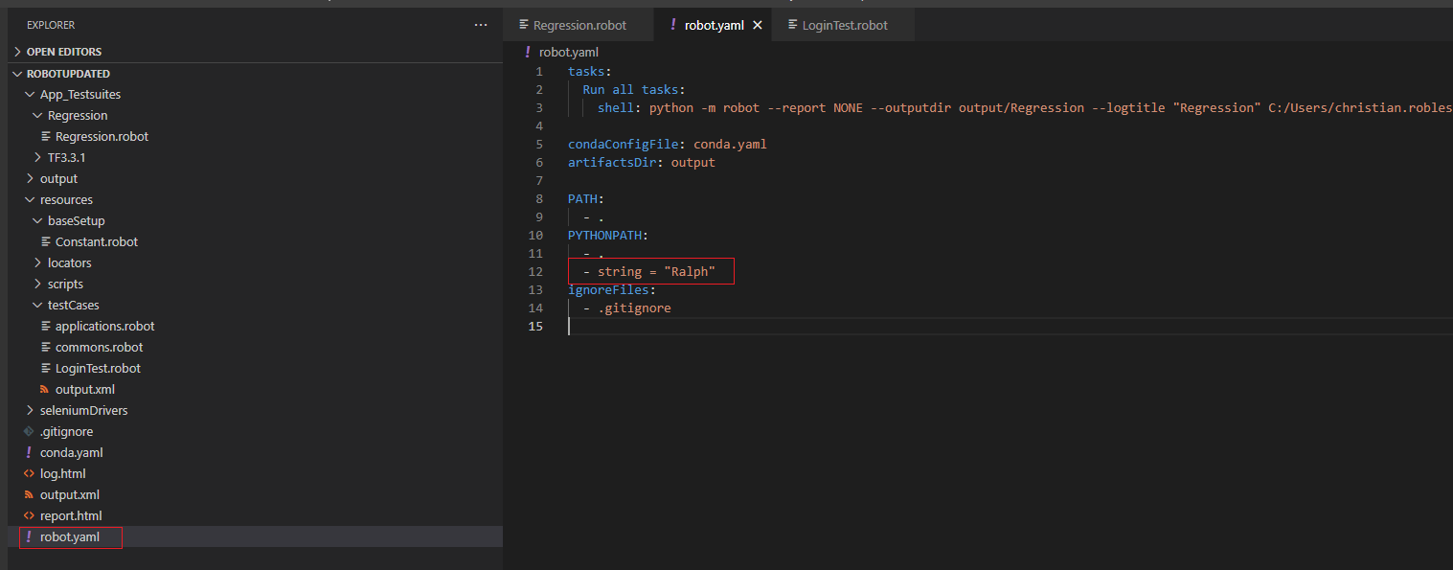Click the 'PYTHONPATH:' key in editor

pos(608,235)
